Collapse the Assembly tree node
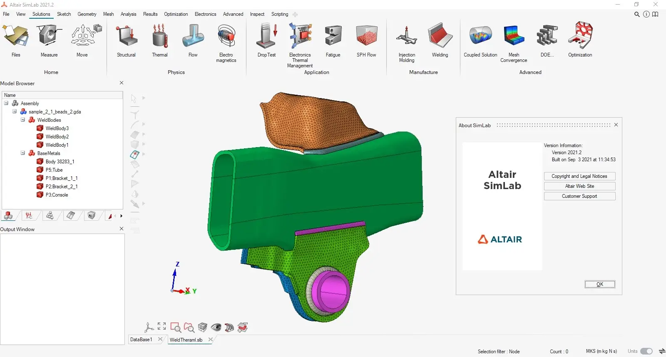Image resolution: width=666 pixels, height=357 pixels. click(x=6, y=103)
